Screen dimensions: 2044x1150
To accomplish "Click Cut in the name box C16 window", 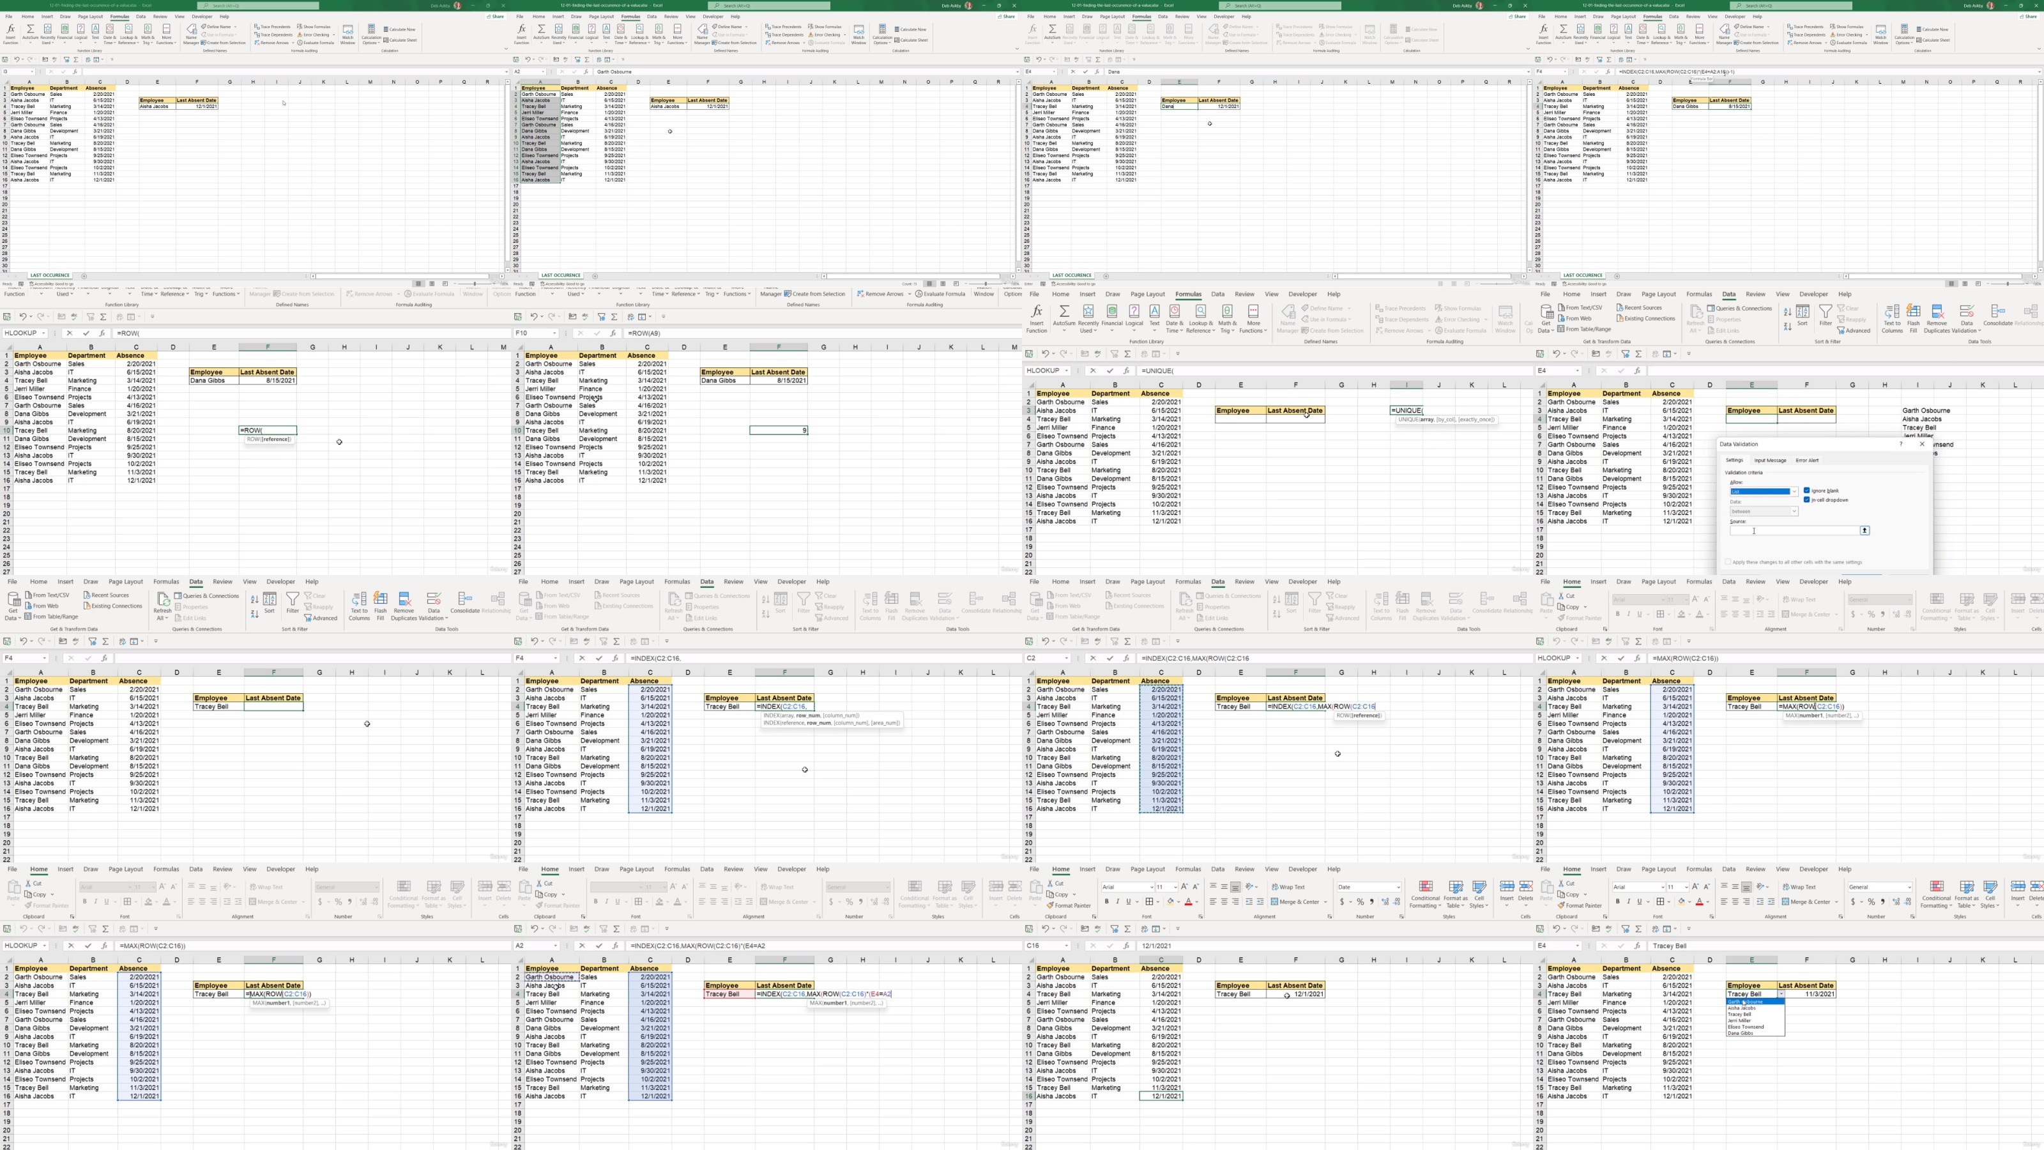I will click(x=1055, y=882).
